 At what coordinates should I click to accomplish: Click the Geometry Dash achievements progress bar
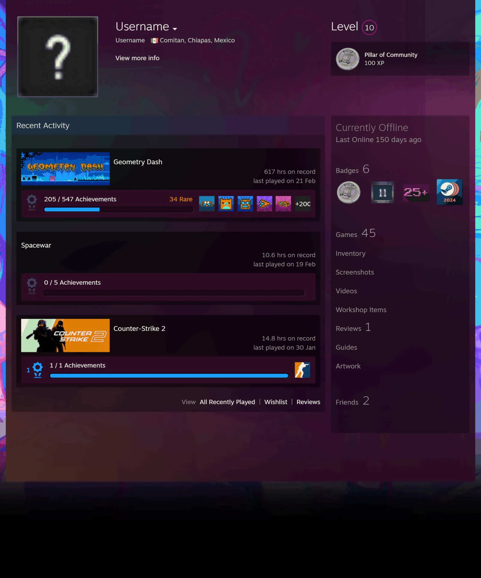pyautogui.click(x=118, y=210)
